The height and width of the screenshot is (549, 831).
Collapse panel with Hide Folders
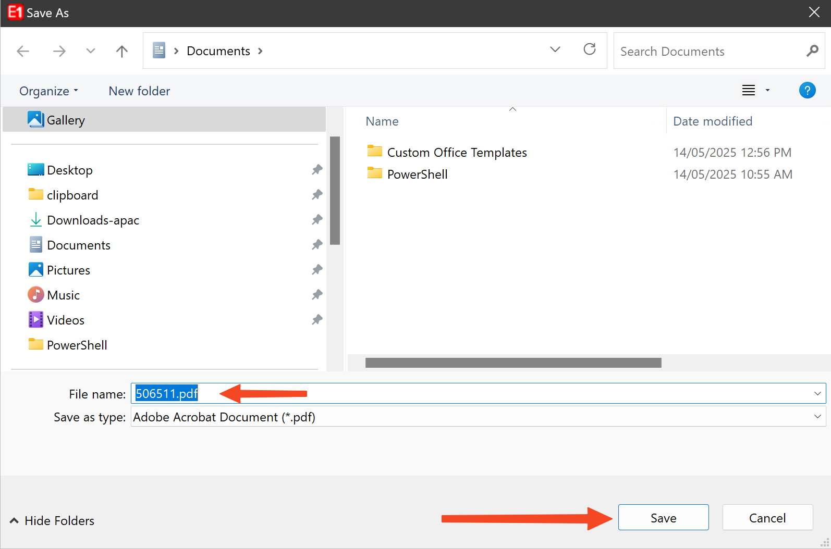tap(52, 521)
